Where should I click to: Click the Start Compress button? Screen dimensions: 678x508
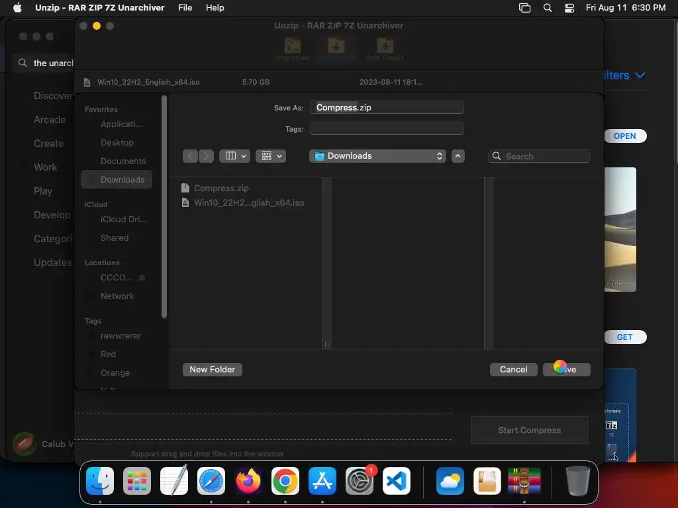pos(529,430)
